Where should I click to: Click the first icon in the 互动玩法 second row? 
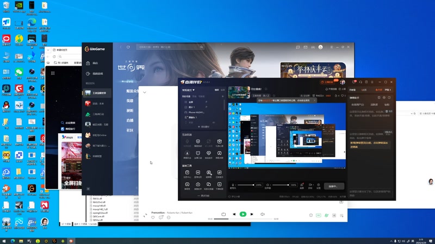pos(187,155)
